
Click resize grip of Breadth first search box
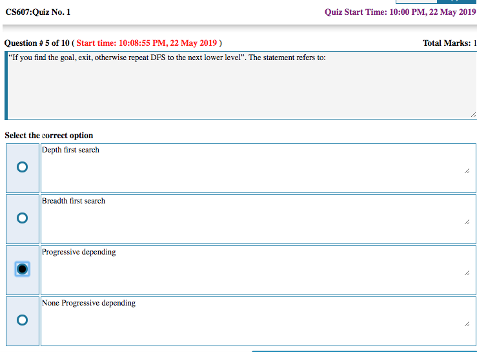466,222
